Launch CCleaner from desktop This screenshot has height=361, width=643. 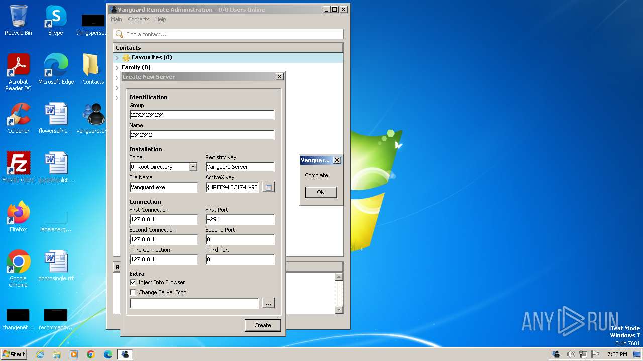[18, 118]
